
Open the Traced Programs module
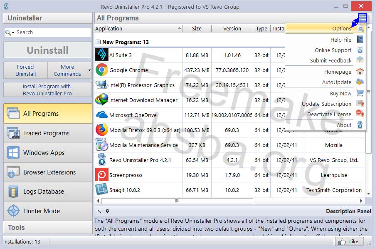[x=47, y=133]
